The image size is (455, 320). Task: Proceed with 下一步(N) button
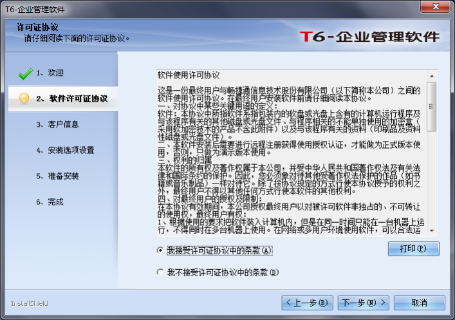coord(364,303)
